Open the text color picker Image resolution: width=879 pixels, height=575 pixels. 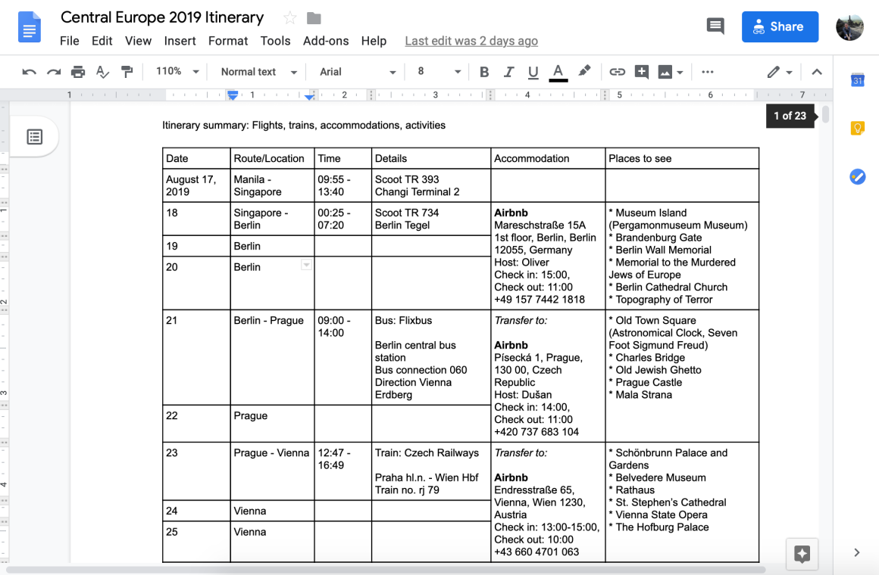pos(558,72)
